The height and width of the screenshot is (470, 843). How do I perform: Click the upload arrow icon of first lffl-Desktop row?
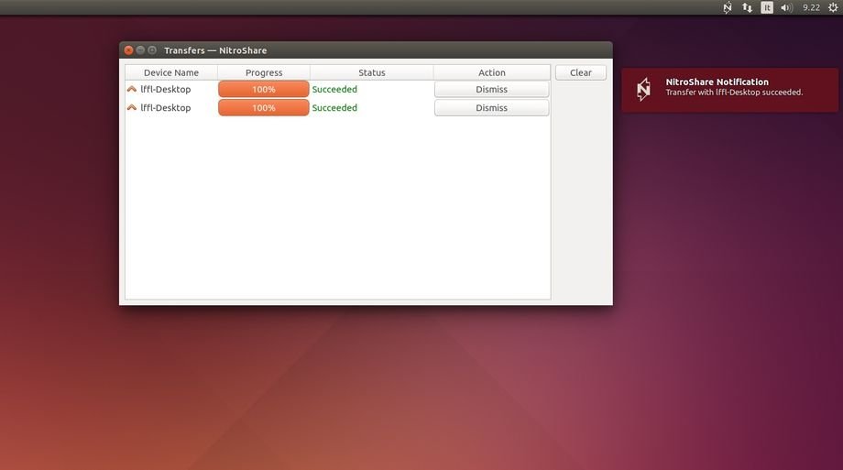[132, 89]
